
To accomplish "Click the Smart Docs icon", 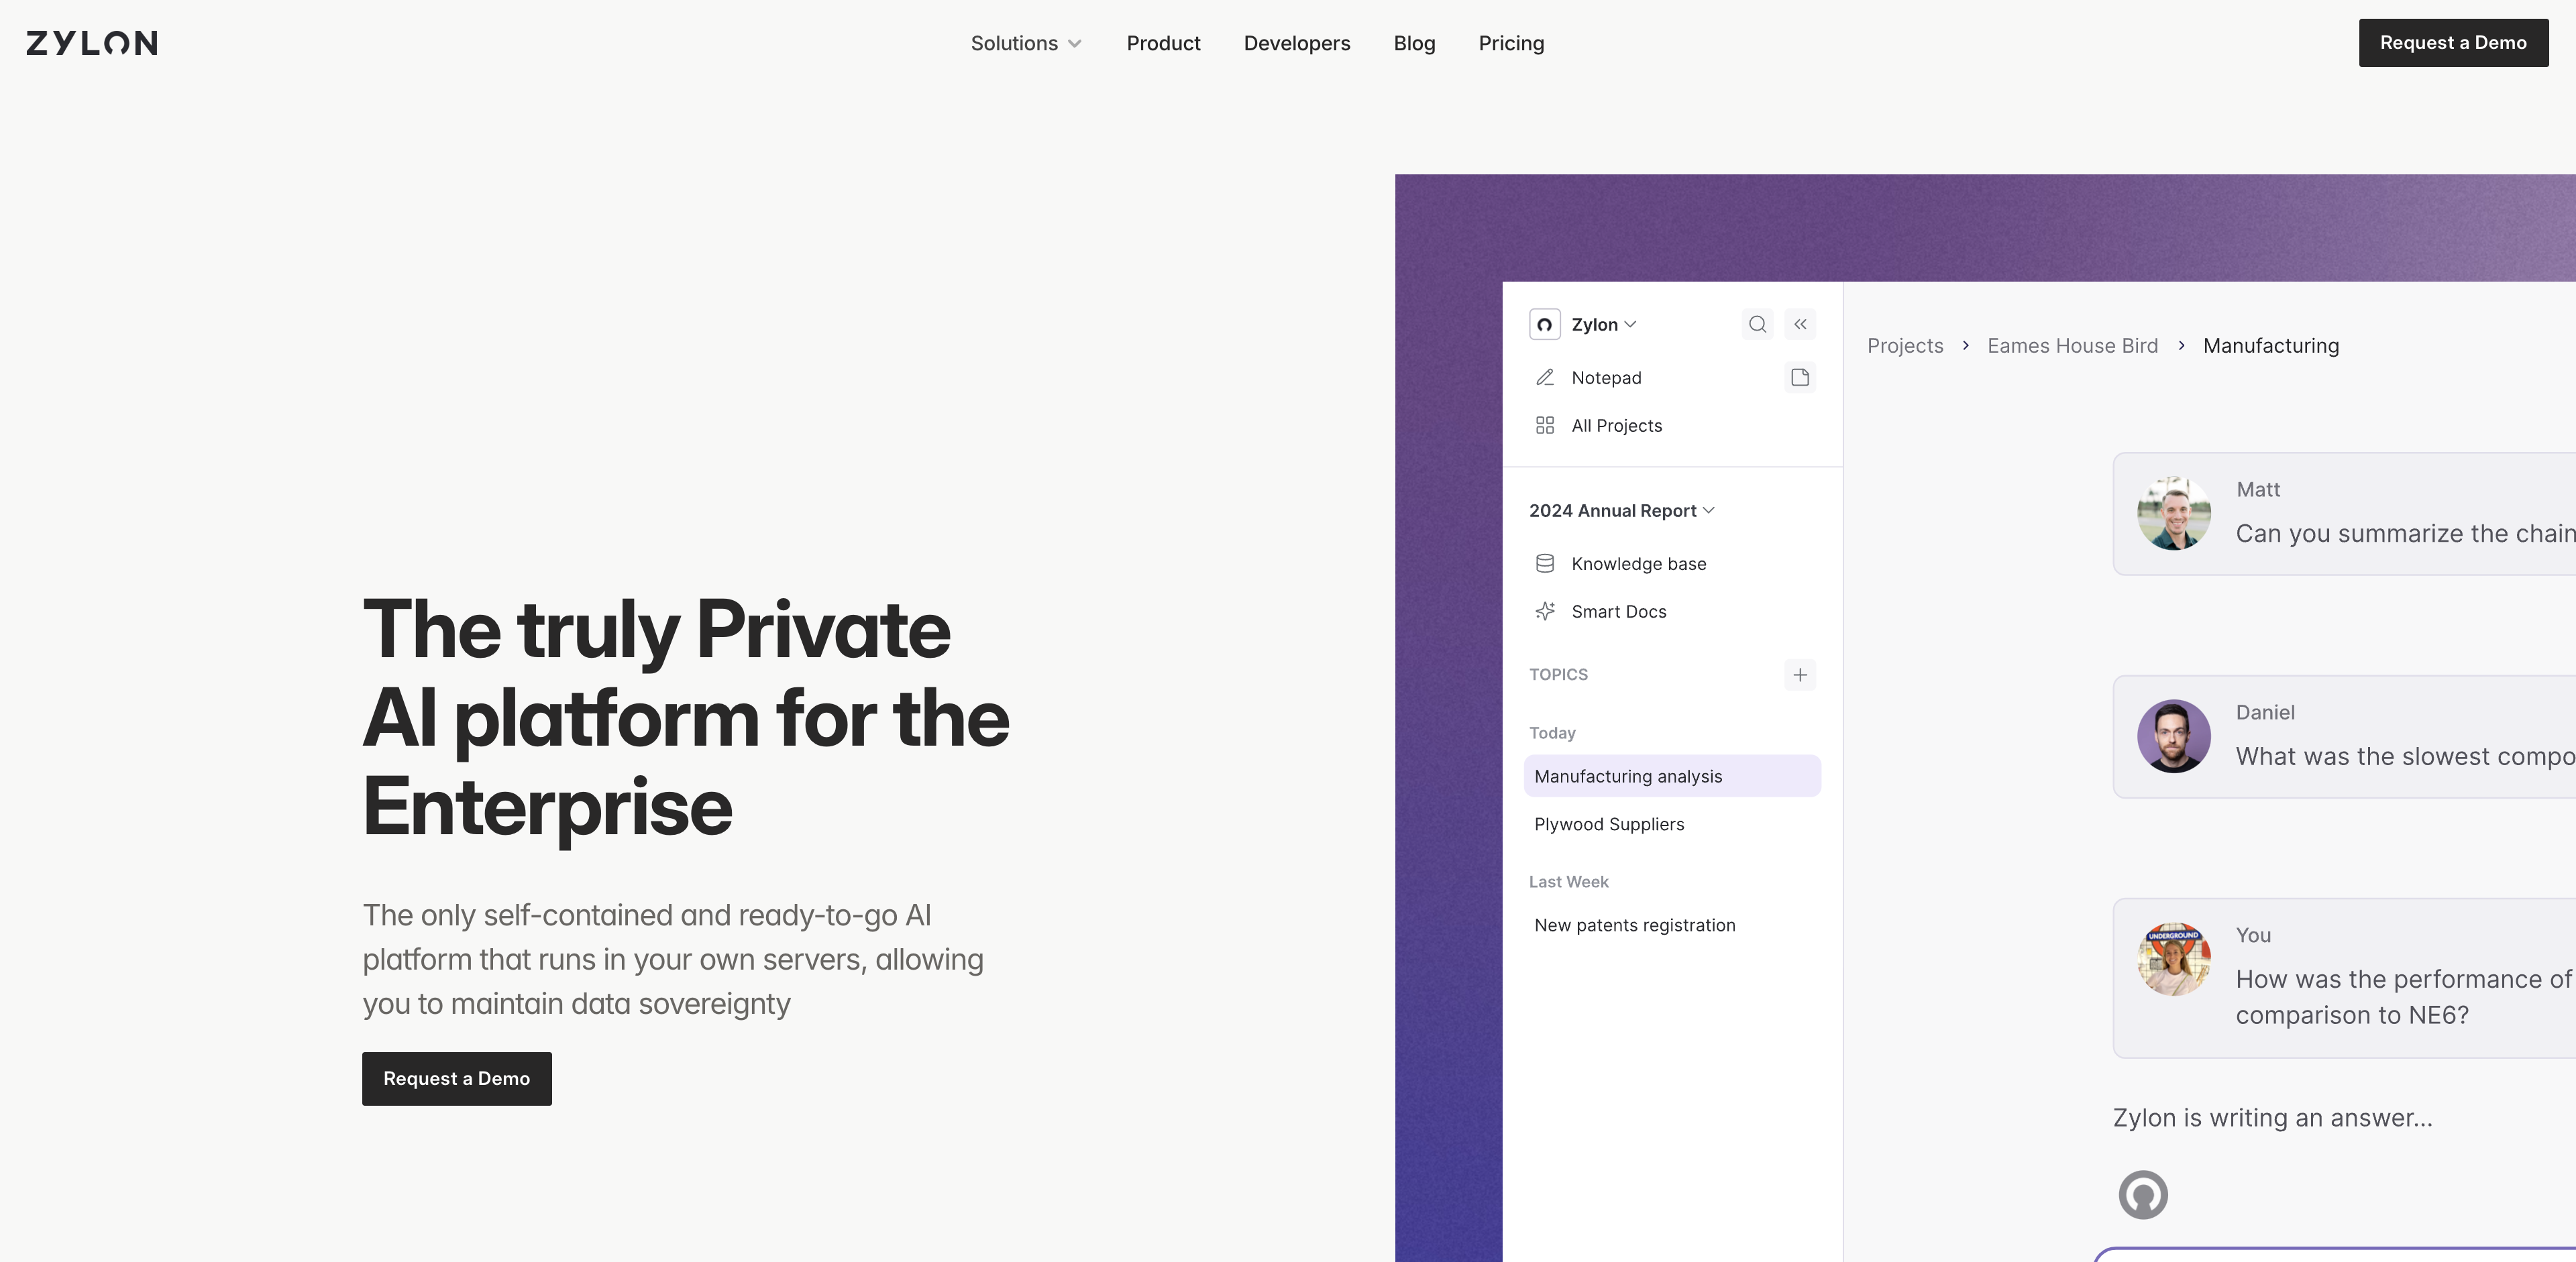I will [1544, 610].
